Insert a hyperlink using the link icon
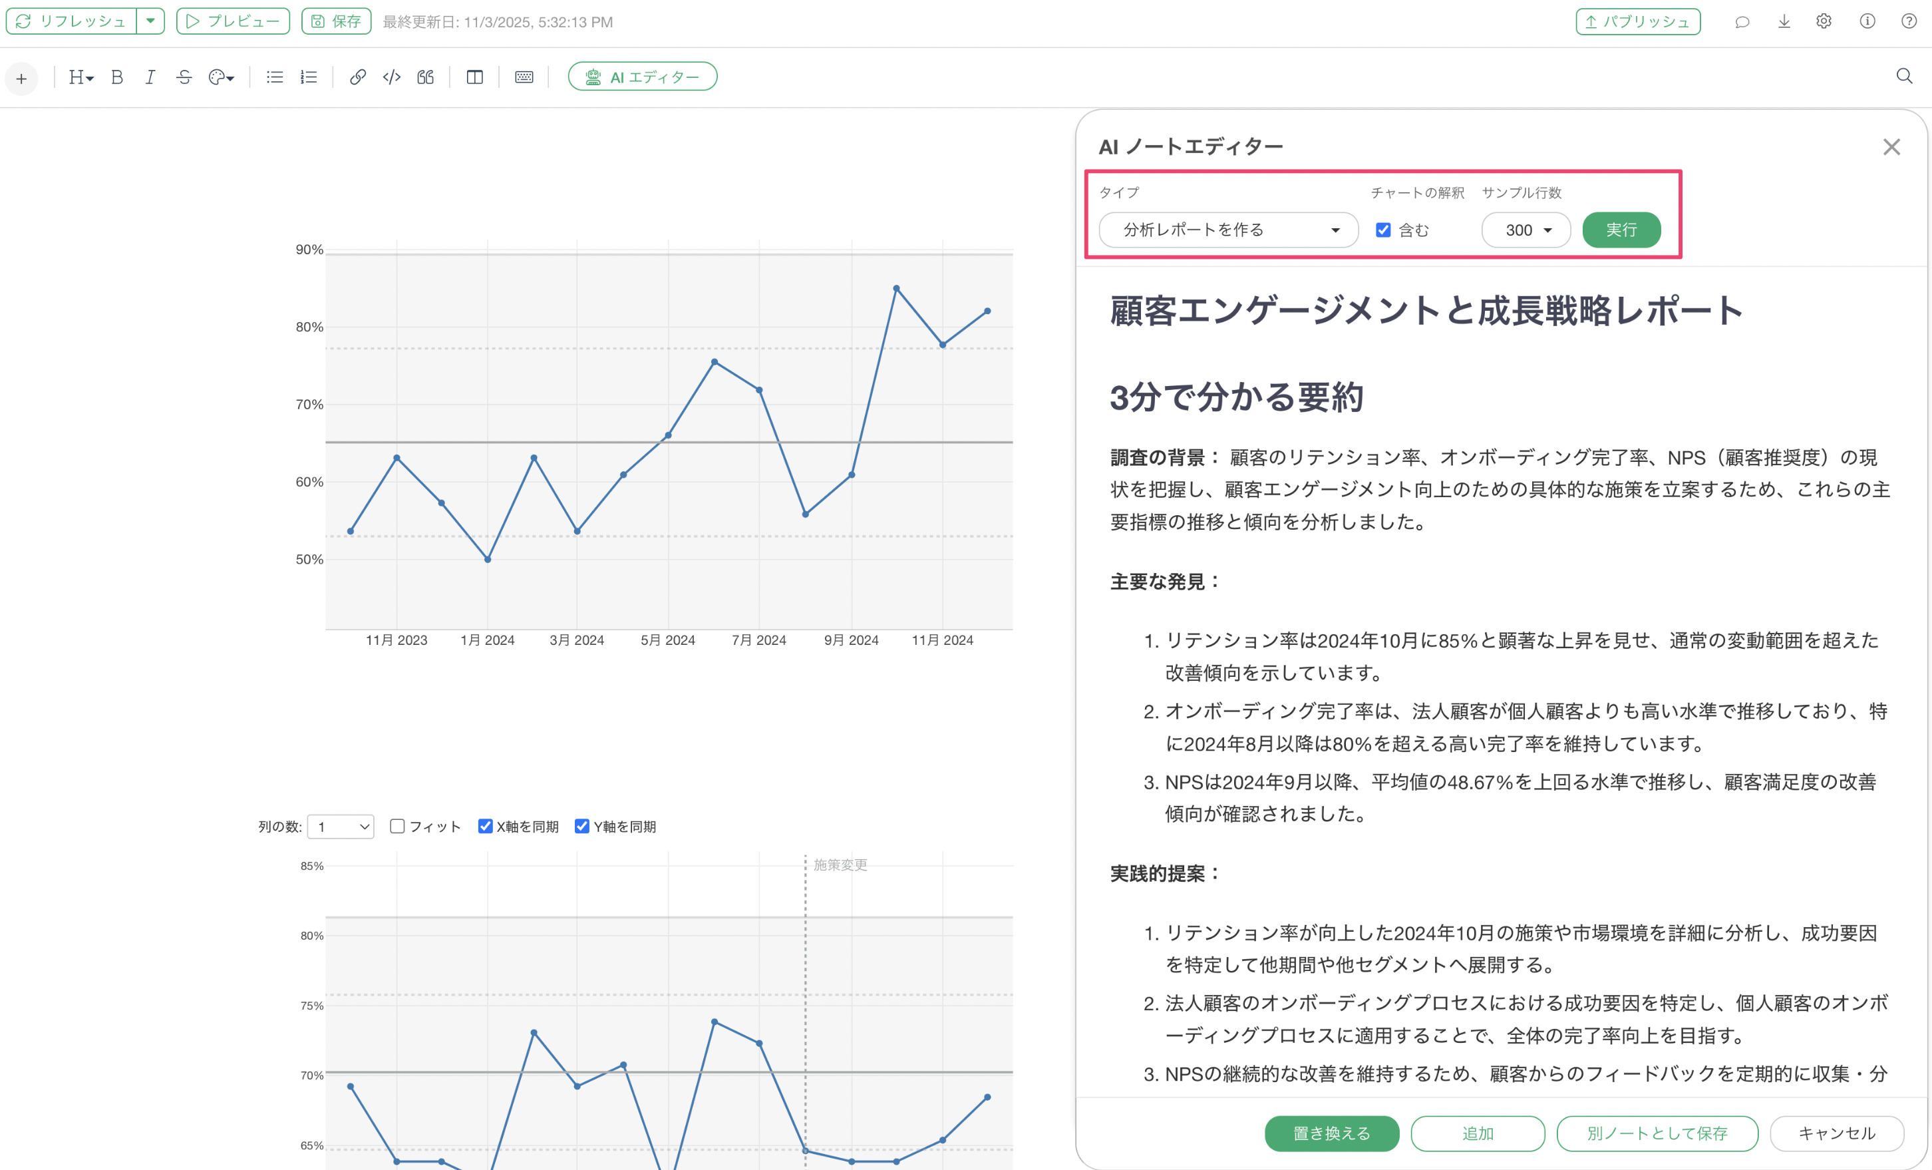The width and height of the screenshot is (1932, 1170). point(357,77)
